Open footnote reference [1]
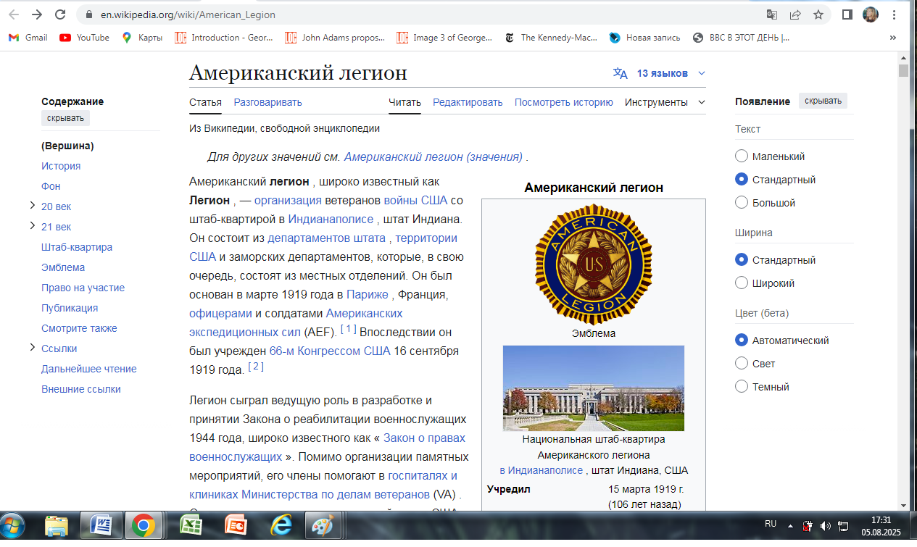 tap(348, 330)
